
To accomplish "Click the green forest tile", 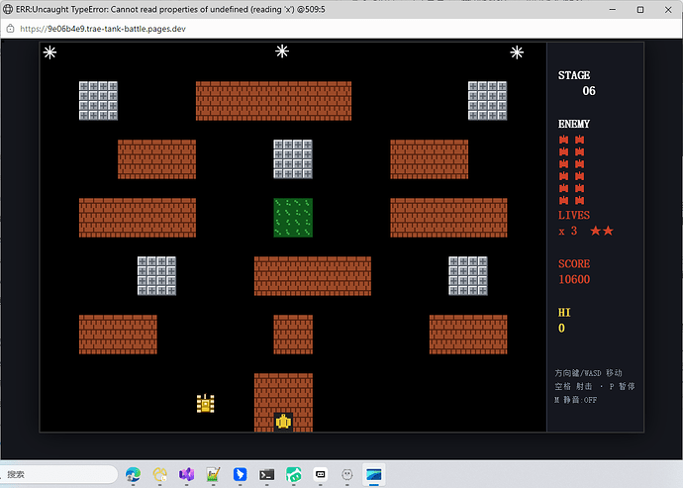I will 293,218.
